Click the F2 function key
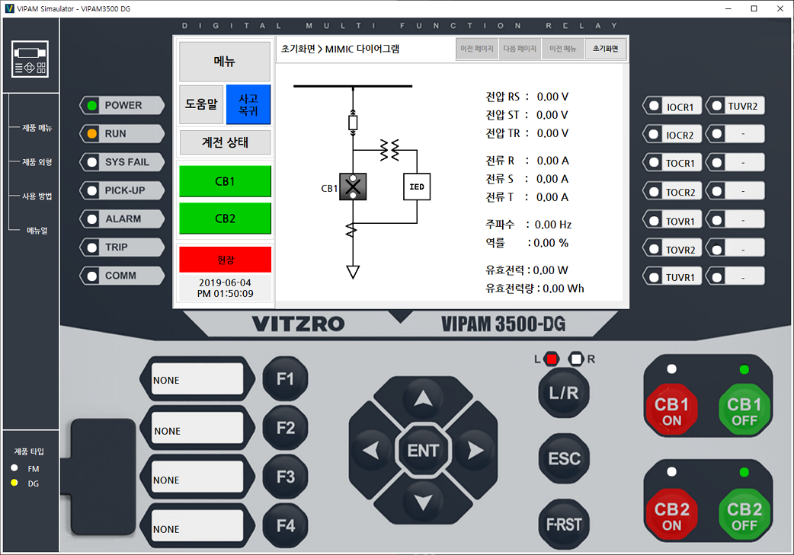This screenshot has width=794, height=555. click(x=285, y=428)
